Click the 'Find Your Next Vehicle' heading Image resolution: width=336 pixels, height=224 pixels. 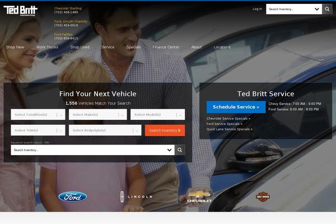(97, 94)
